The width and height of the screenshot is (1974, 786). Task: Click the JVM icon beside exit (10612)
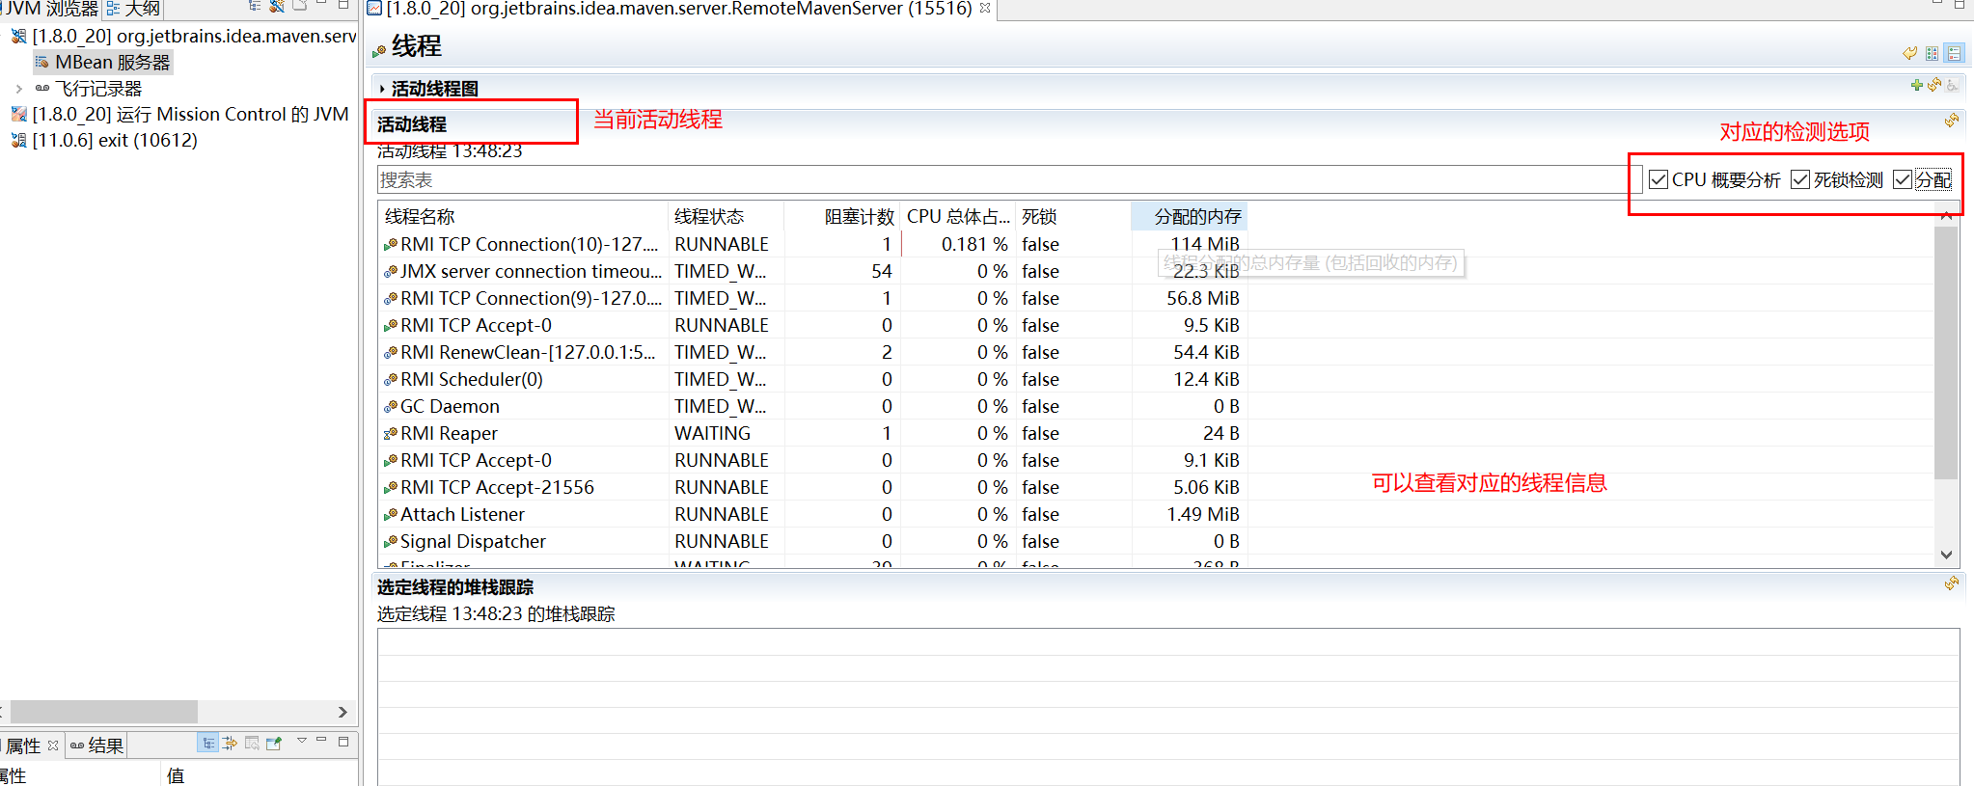pyautogui.click(x=18, y=141)
